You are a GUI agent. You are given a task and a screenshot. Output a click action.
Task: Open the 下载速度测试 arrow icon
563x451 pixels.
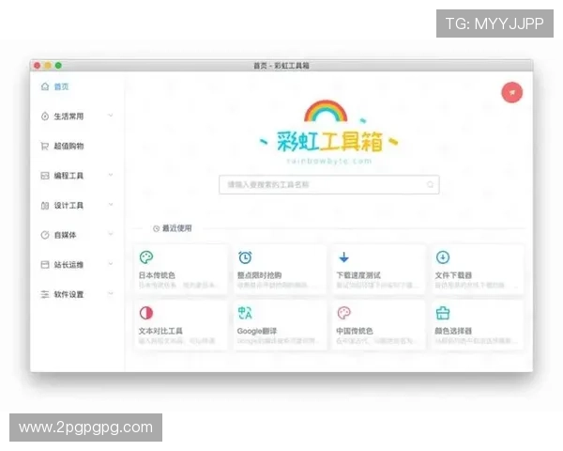point(344,257)
